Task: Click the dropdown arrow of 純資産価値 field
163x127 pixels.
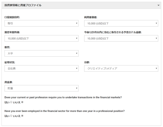Action: [x=156, y=23]
